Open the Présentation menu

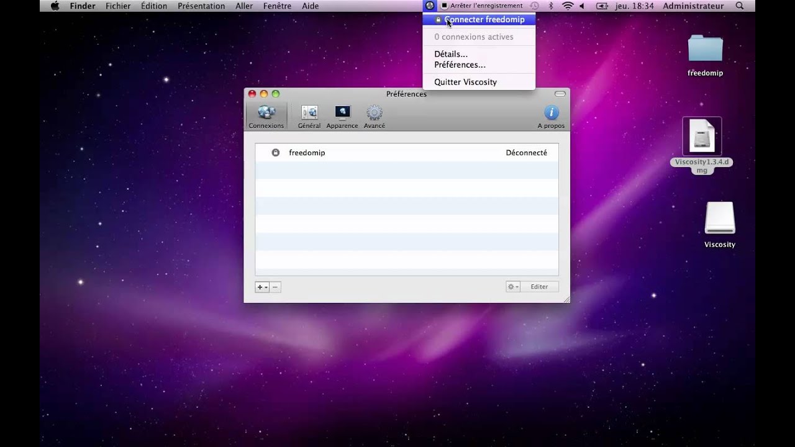pyautogui.click(x=201, y=6)
